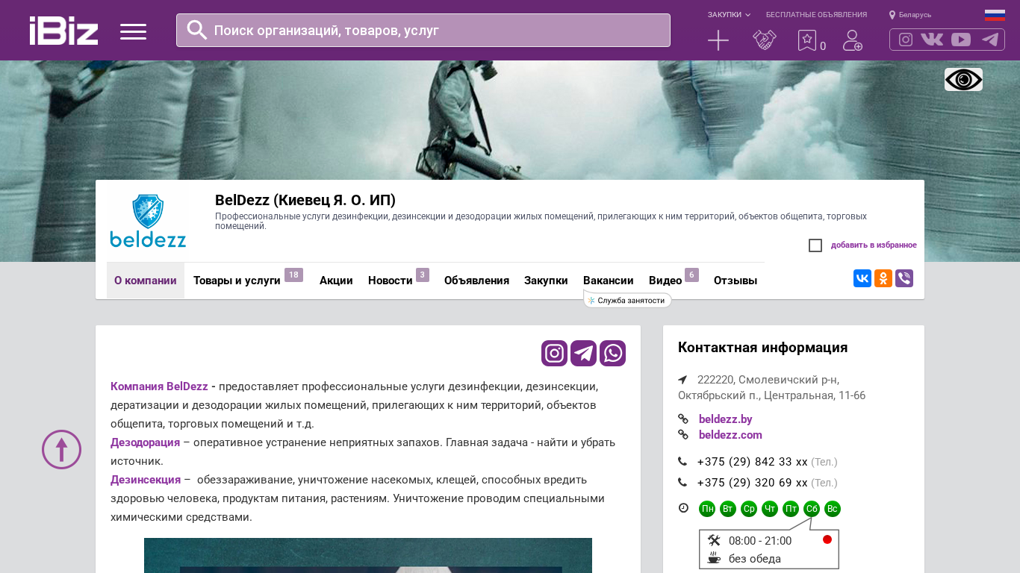Switch to 'Товары и услуги' tab
Screen dimensions: 1020x573
[237, 281]
